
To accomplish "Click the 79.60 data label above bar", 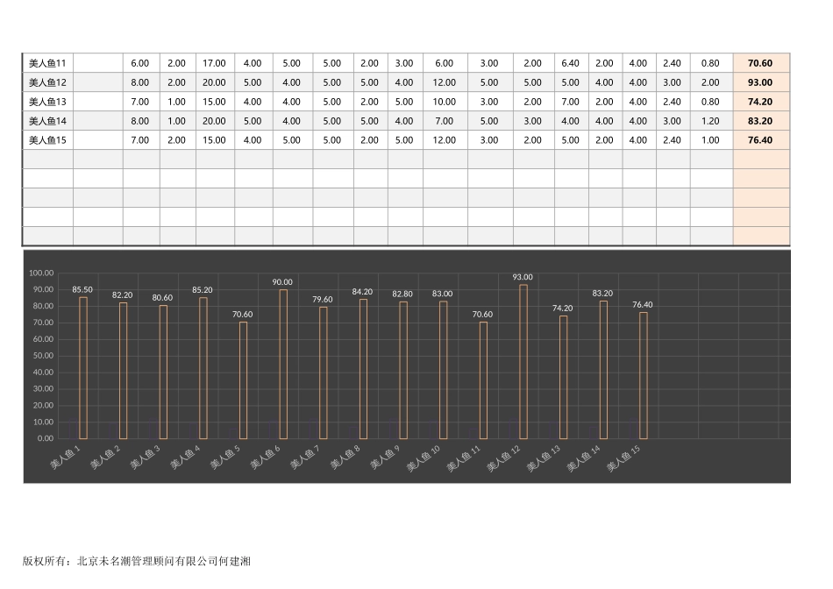I will [x=323, y=299].
